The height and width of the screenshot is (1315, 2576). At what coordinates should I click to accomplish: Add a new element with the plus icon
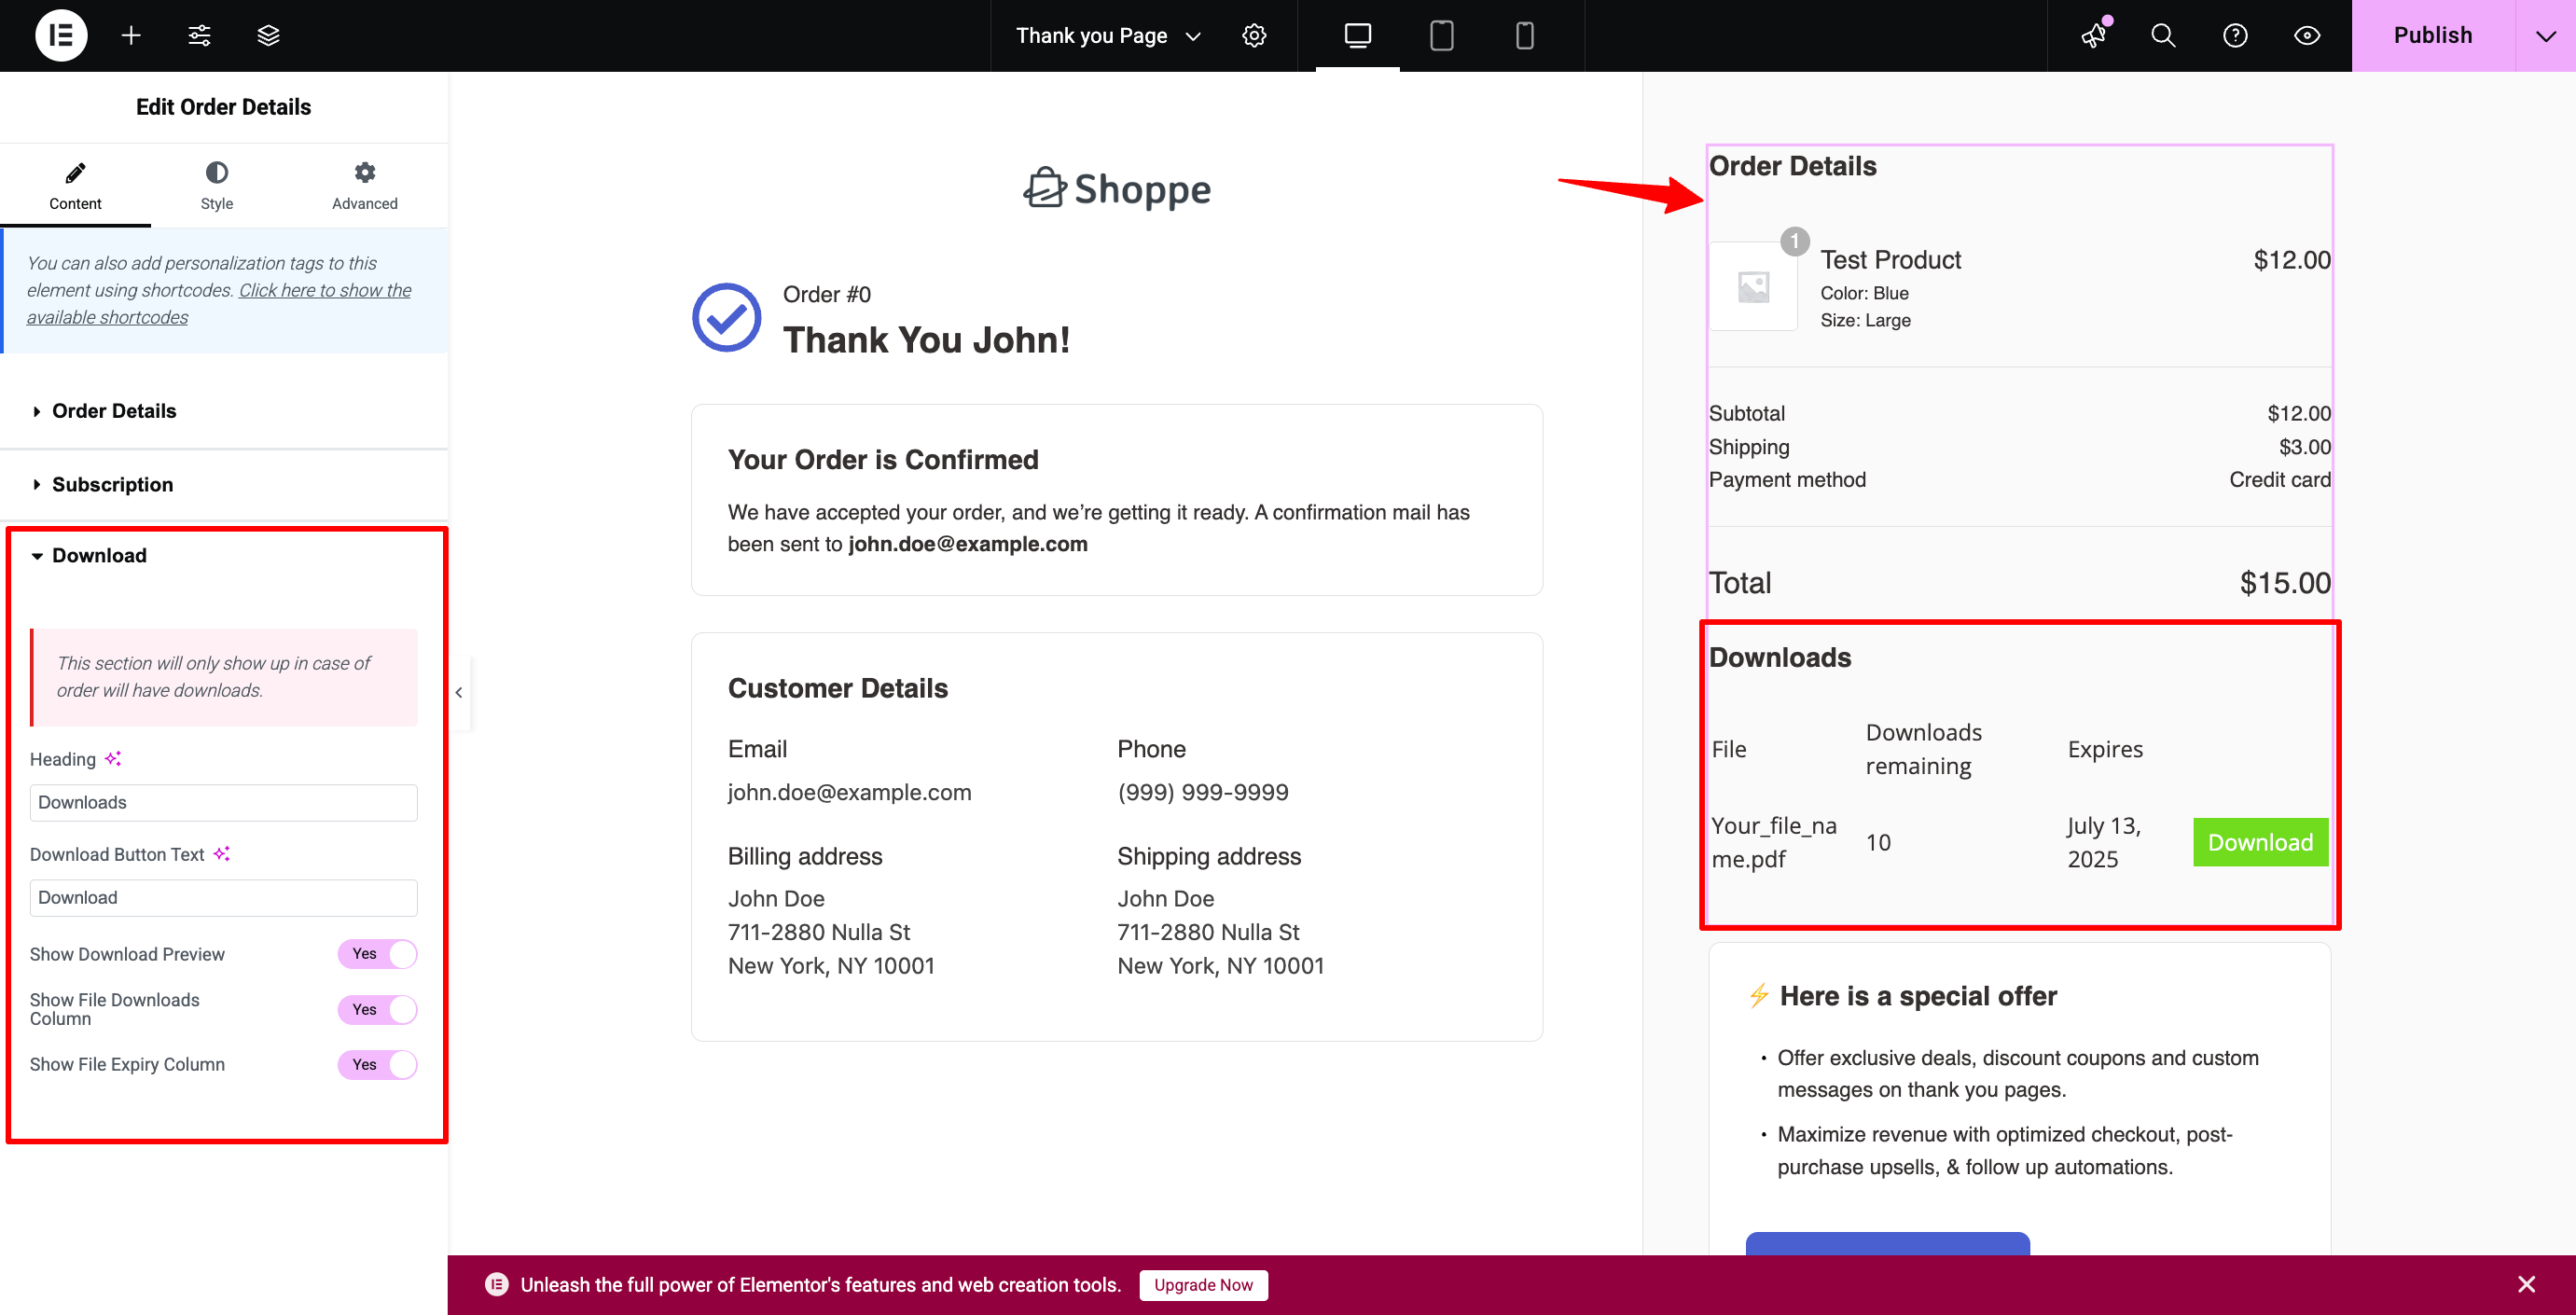click(131, 36)
